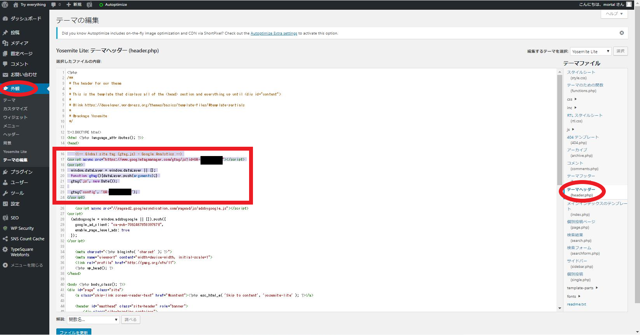Expand the css folder
This screenshot has width=640, height=335.
point(572,99)
